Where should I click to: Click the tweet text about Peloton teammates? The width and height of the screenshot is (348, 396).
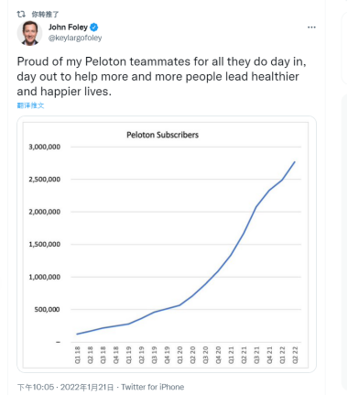(x=161, y=76)
